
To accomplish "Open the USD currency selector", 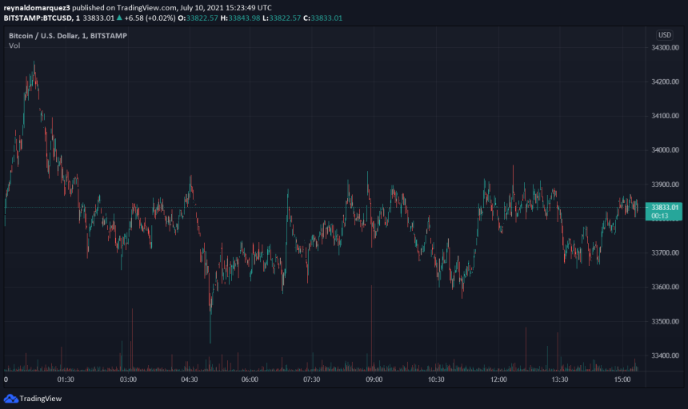I will point(664,35).
